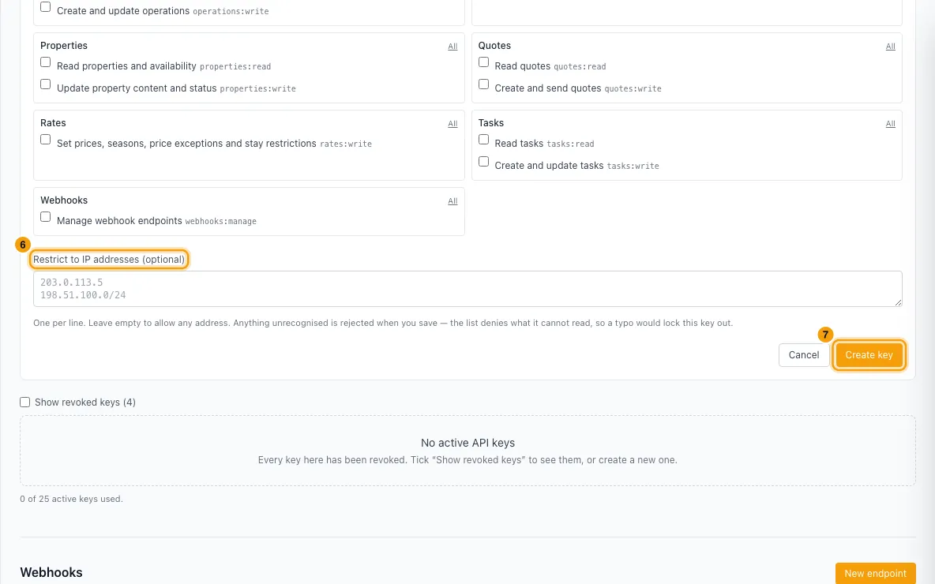This screenshot has width=935, height=584.
Task: Click '0 of 25 active keys used.' text
Action: point(72,499)
